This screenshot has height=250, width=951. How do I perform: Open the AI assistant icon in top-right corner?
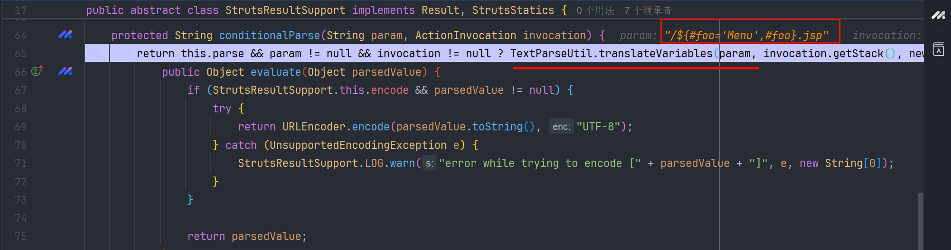pos(938,15)
